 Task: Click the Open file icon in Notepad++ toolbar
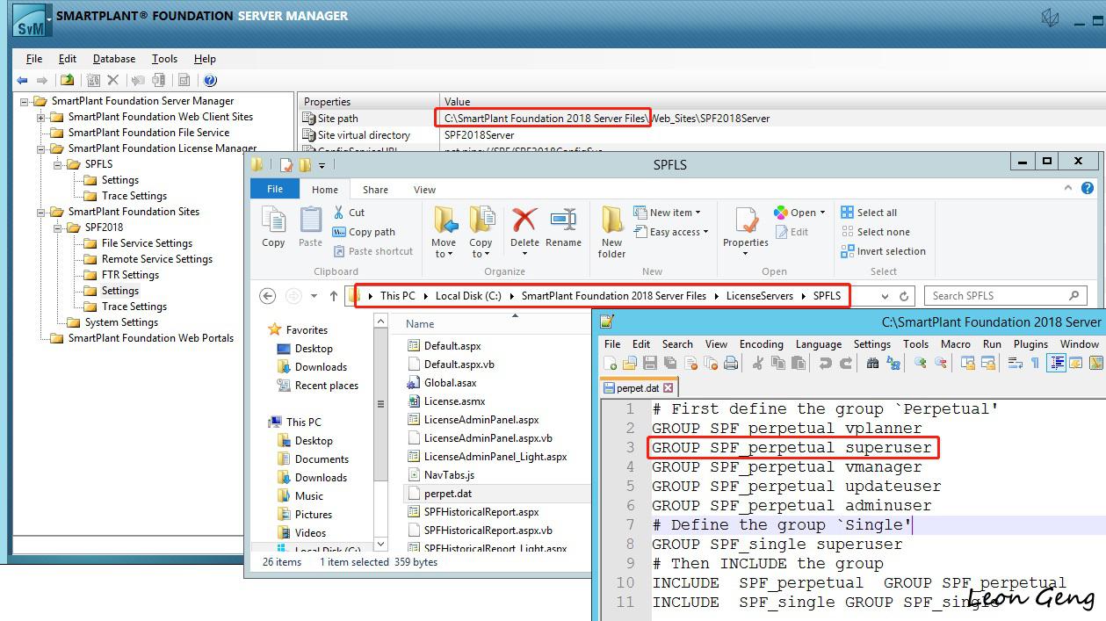coord(630,363)
